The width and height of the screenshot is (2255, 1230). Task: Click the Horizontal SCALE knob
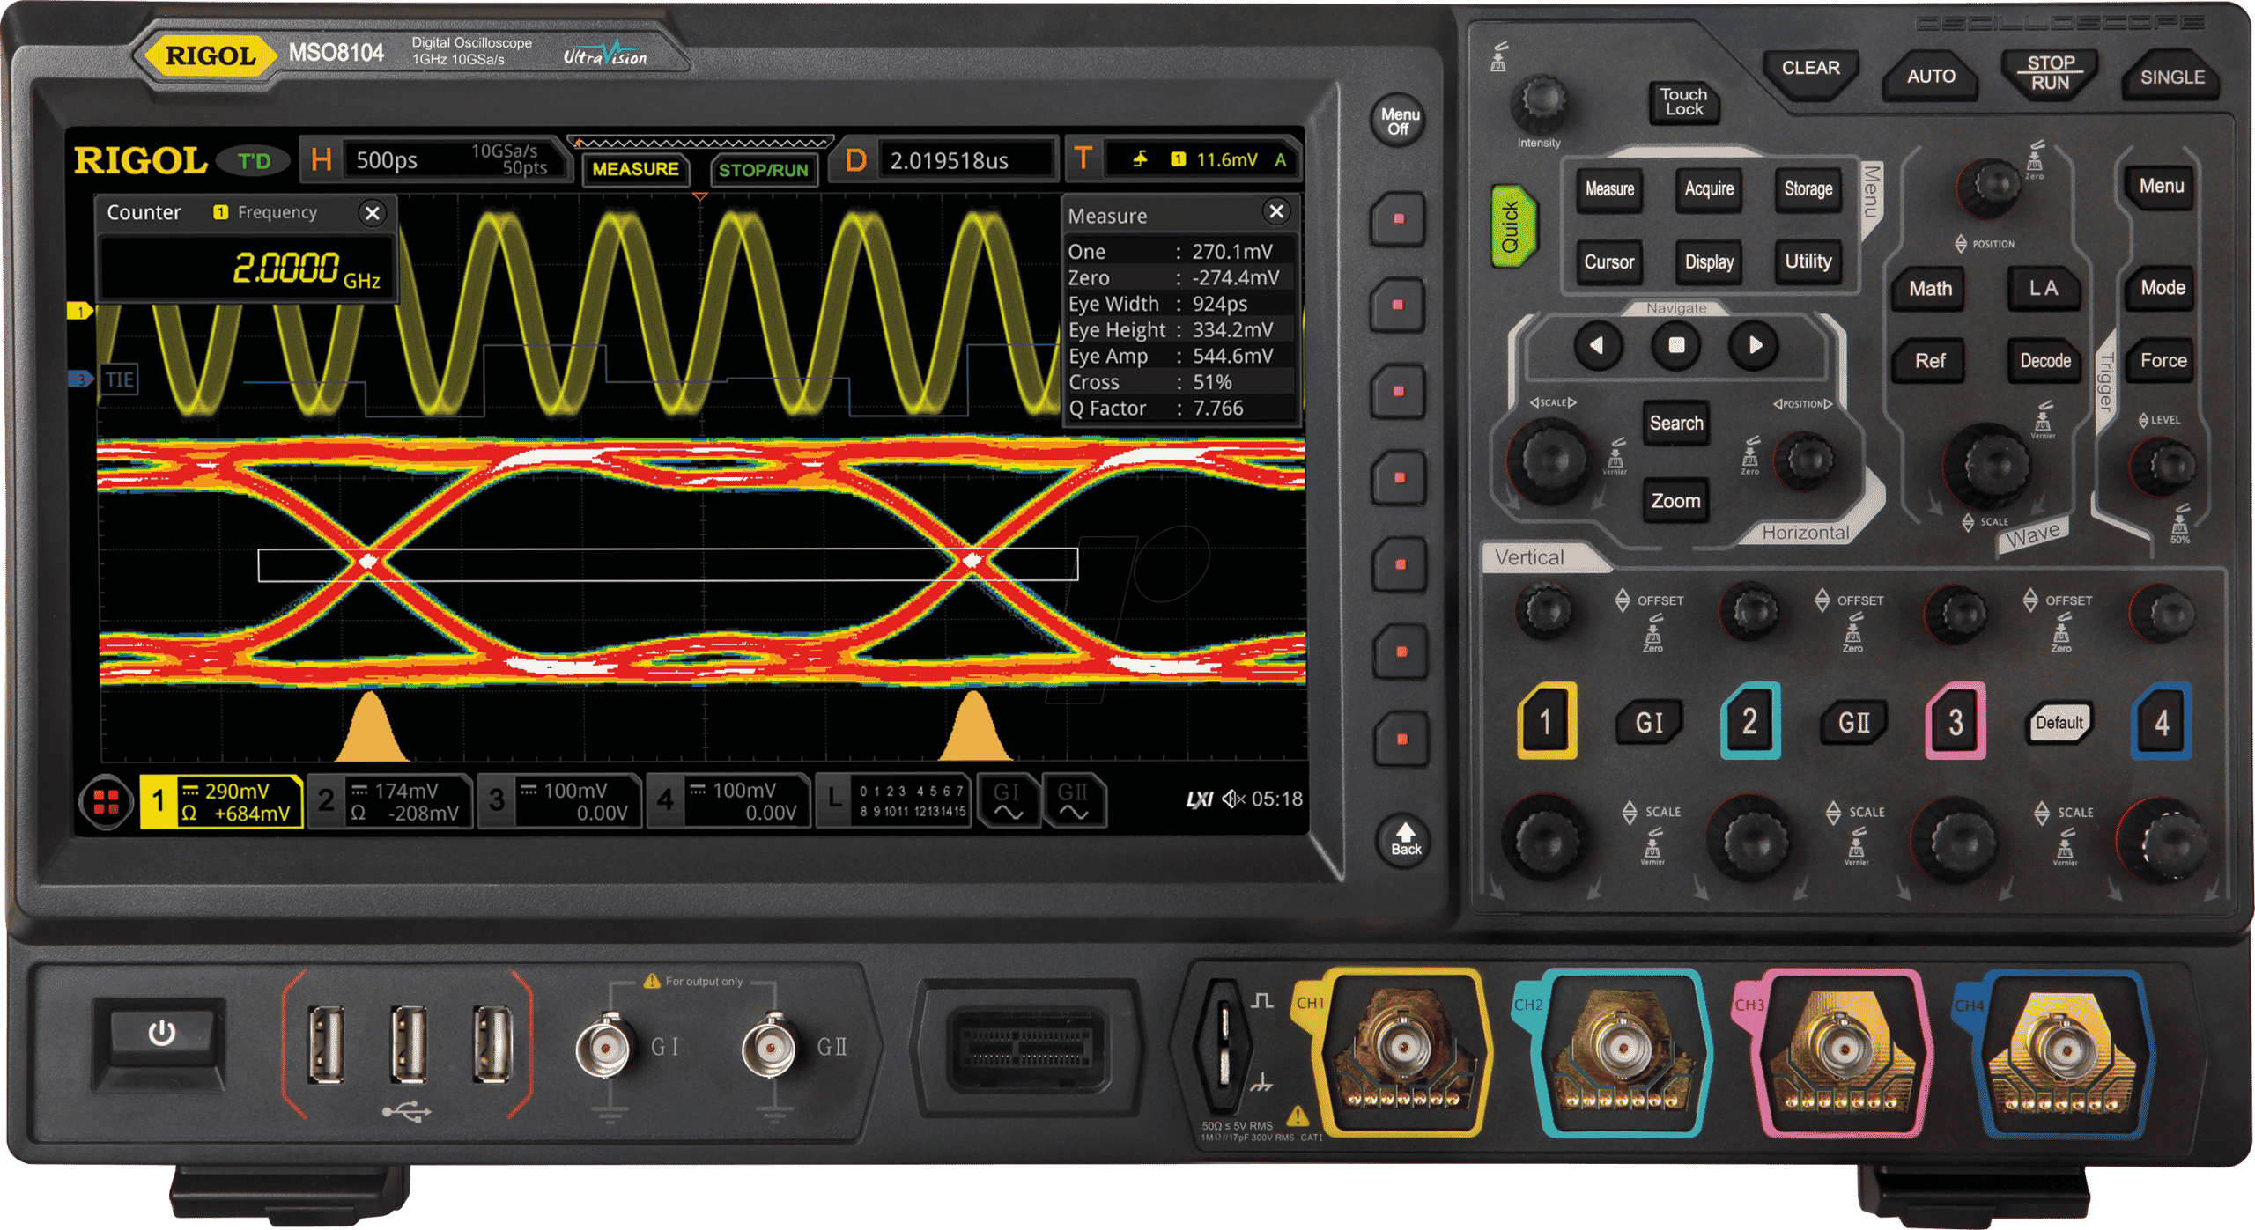click(x=1551, y=460)
